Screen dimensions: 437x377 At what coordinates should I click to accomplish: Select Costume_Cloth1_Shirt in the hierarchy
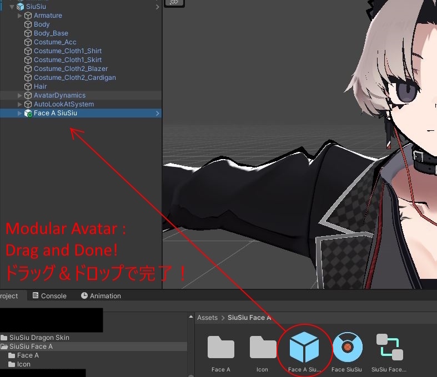(x=68, y=51)
